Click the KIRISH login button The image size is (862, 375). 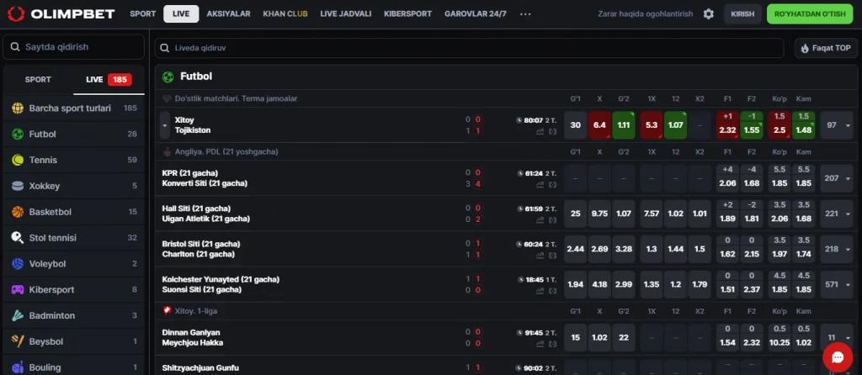point(742,13)
